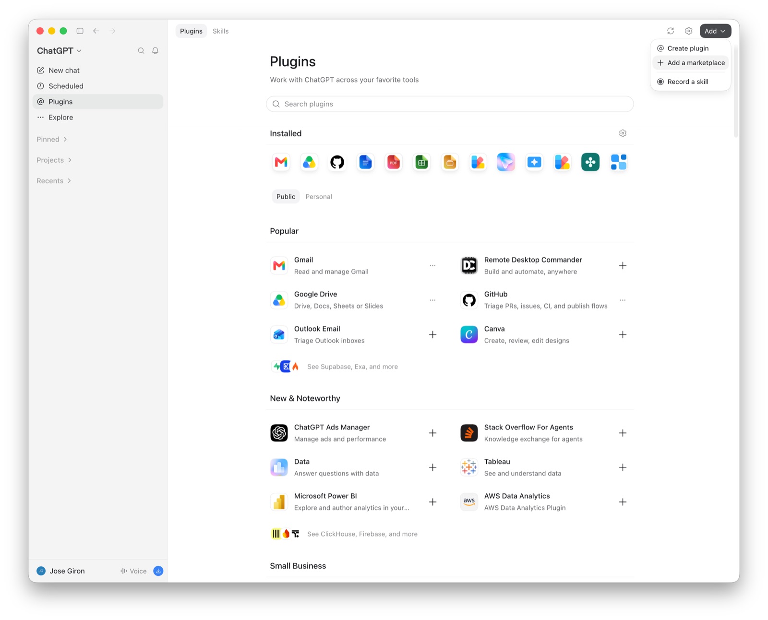Open settings gear next to Add button
The width and height of the screenshot is (768, 620).
[689, 31]
